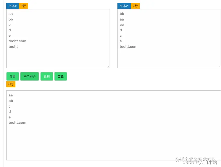Click the 复制 button
The image size is (221, 167).
click(47, 76)
